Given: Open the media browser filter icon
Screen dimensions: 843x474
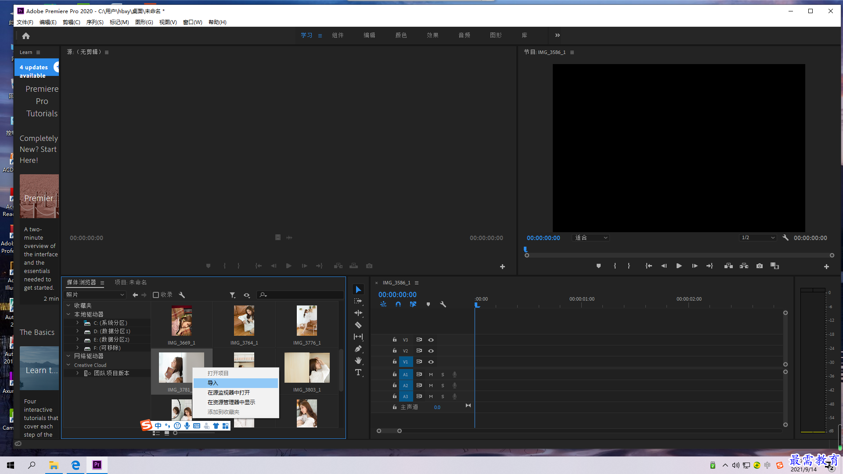Looking at the screenshot, I should click(232, 295).
